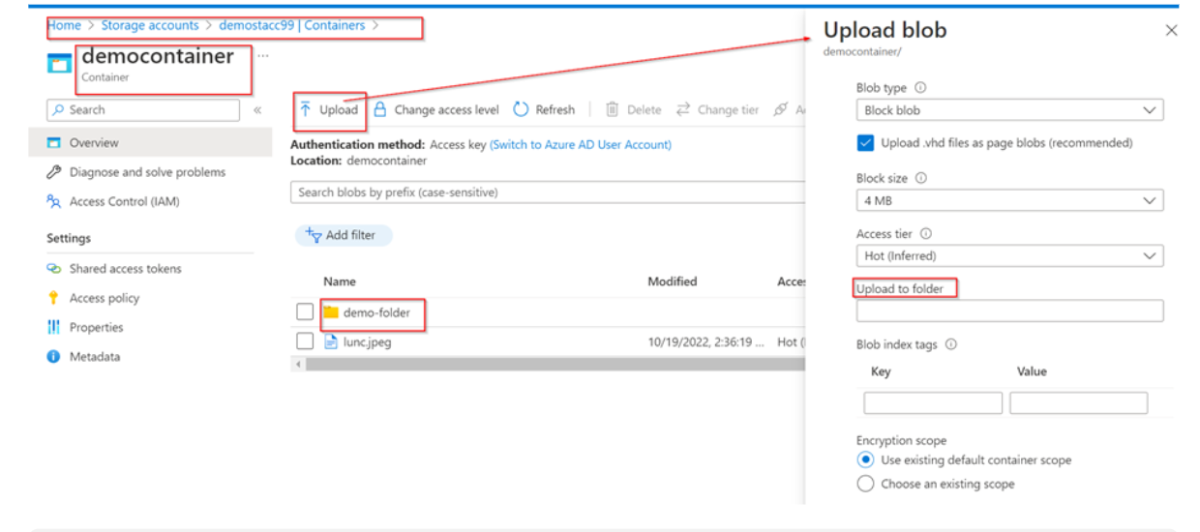1200x532 pixels.
Task: Click the Properties bars icon
Action: point(54,327)
